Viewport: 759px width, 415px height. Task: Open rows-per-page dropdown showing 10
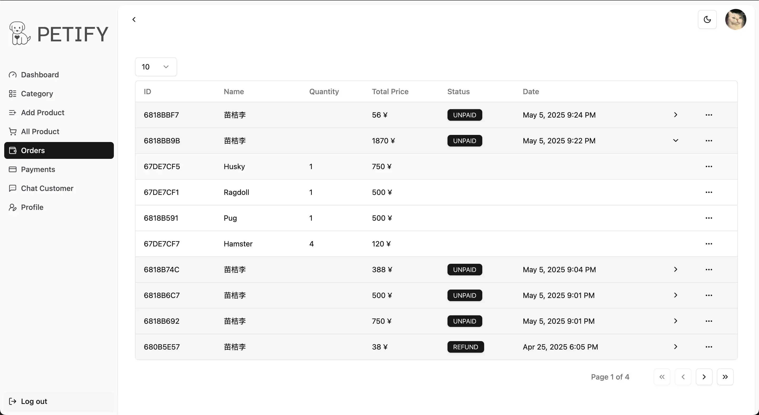155,67
